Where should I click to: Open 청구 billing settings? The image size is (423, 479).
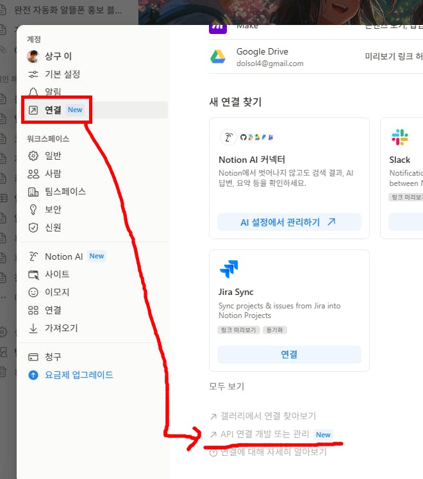(x=95, y=357)
